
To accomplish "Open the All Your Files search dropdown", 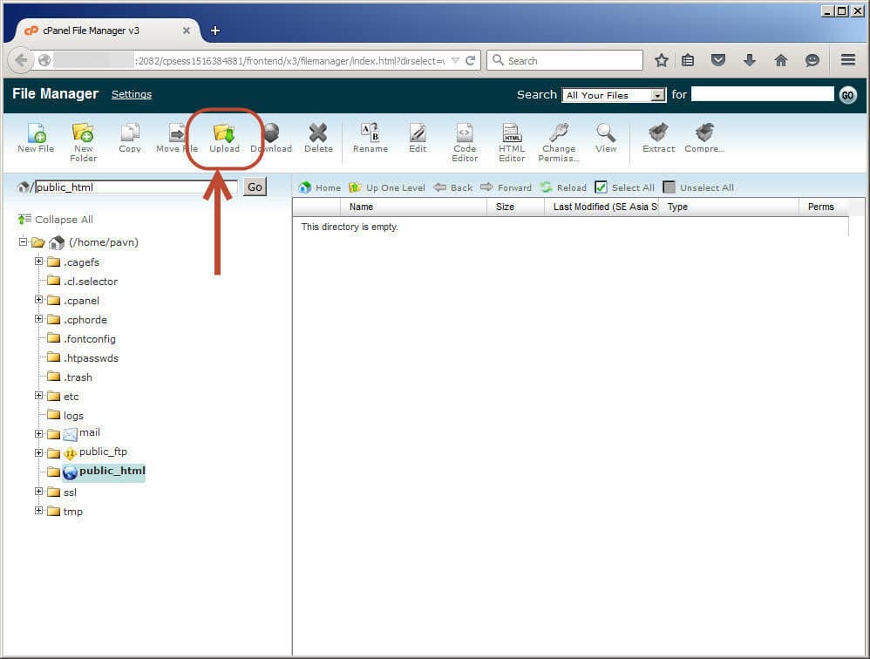I will click(x=614, y=95).
